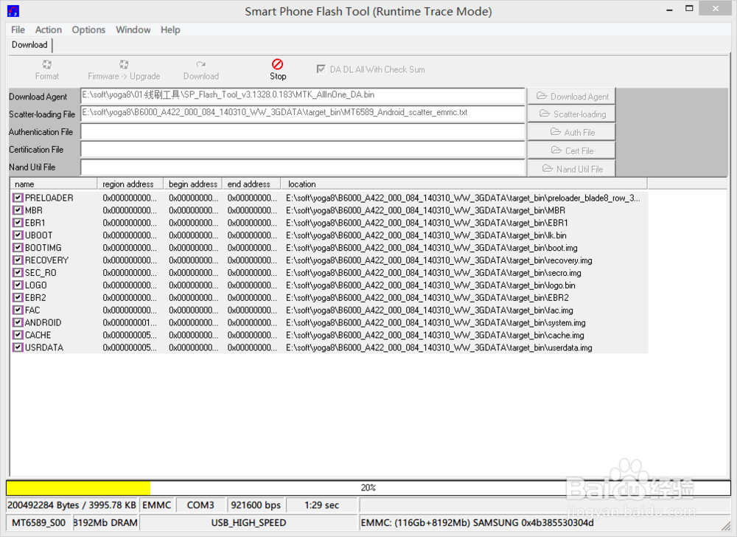Select the boot.img location text
737x537 pixels.
[431, 248]
